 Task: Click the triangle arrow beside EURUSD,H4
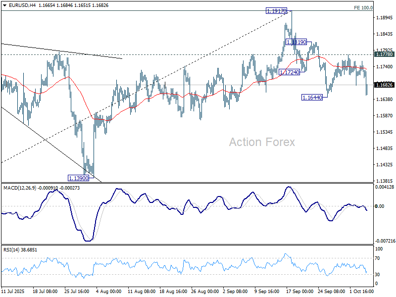click(3, 5)
